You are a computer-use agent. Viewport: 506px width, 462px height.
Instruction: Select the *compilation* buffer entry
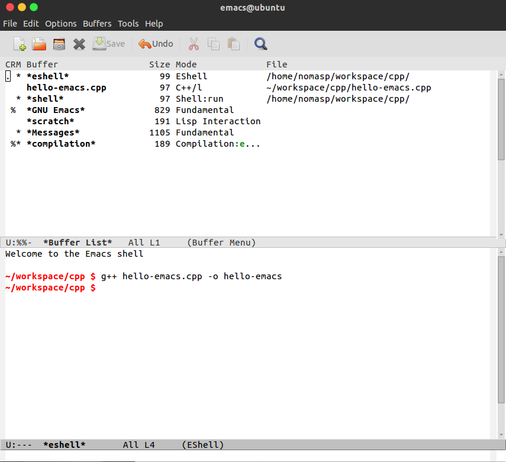61,144
